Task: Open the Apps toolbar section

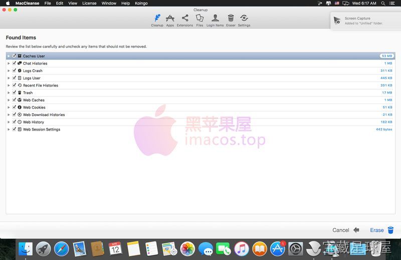Action: (170, 20)
